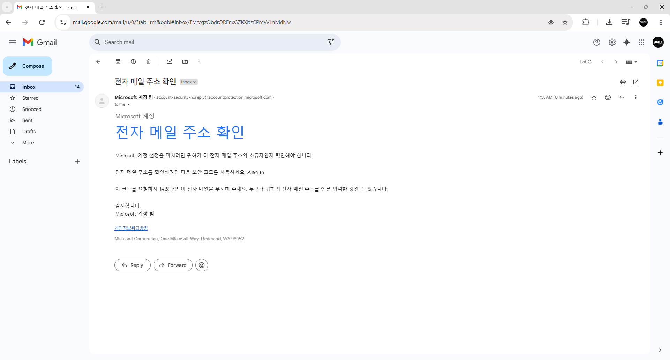The image size is (670, 360).
Task: Click emoji reaction button beside Forward
Action: pos(202,265)
